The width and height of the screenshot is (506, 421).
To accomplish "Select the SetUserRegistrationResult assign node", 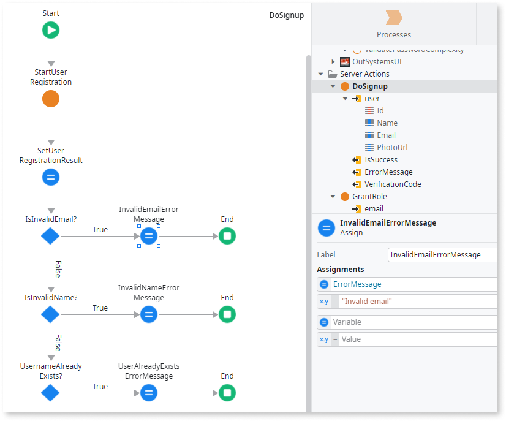I will 51,178.
